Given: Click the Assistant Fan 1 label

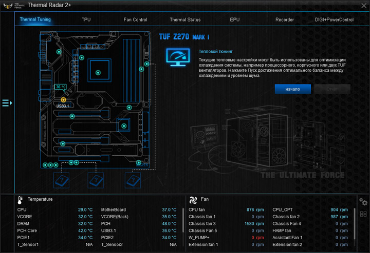Looking at the screenshot, I should (287, 238).
